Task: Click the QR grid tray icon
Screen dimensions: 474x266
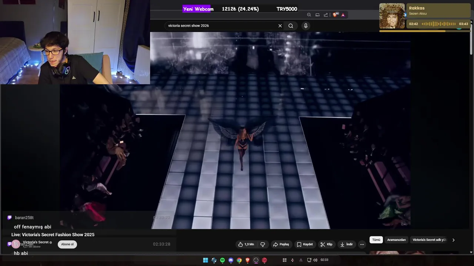Action: 284,260
